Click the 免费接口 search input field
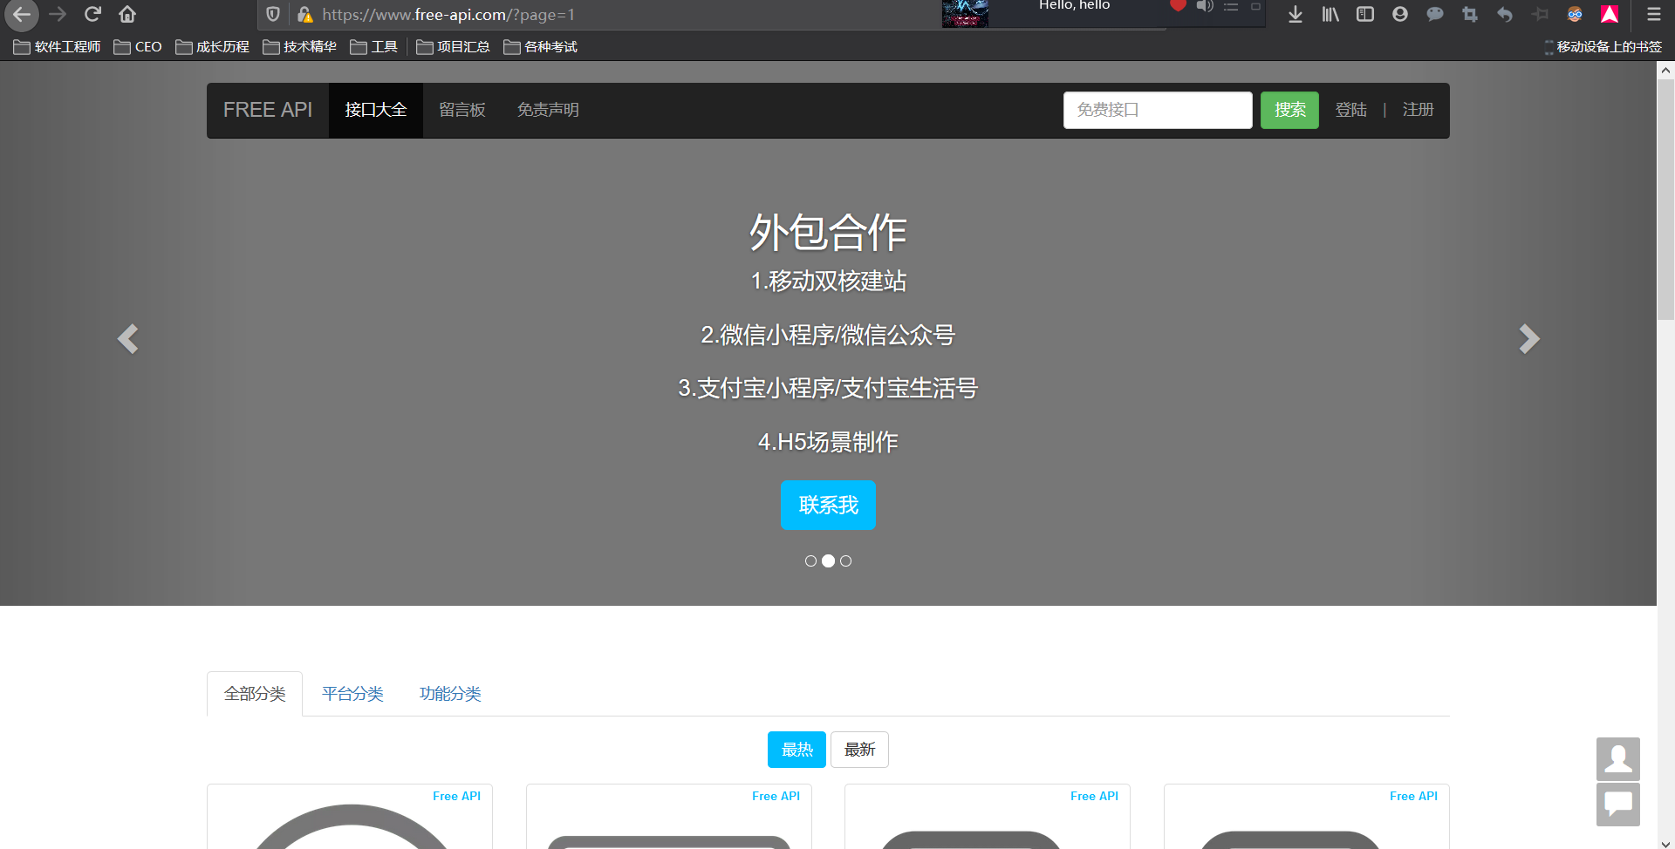1675x849 pixels. 1158,110
